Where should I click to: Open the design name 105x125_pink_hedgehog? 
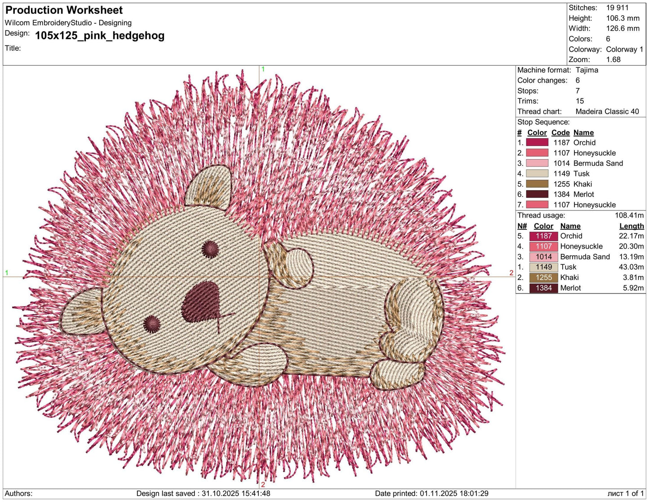[100, 36]
